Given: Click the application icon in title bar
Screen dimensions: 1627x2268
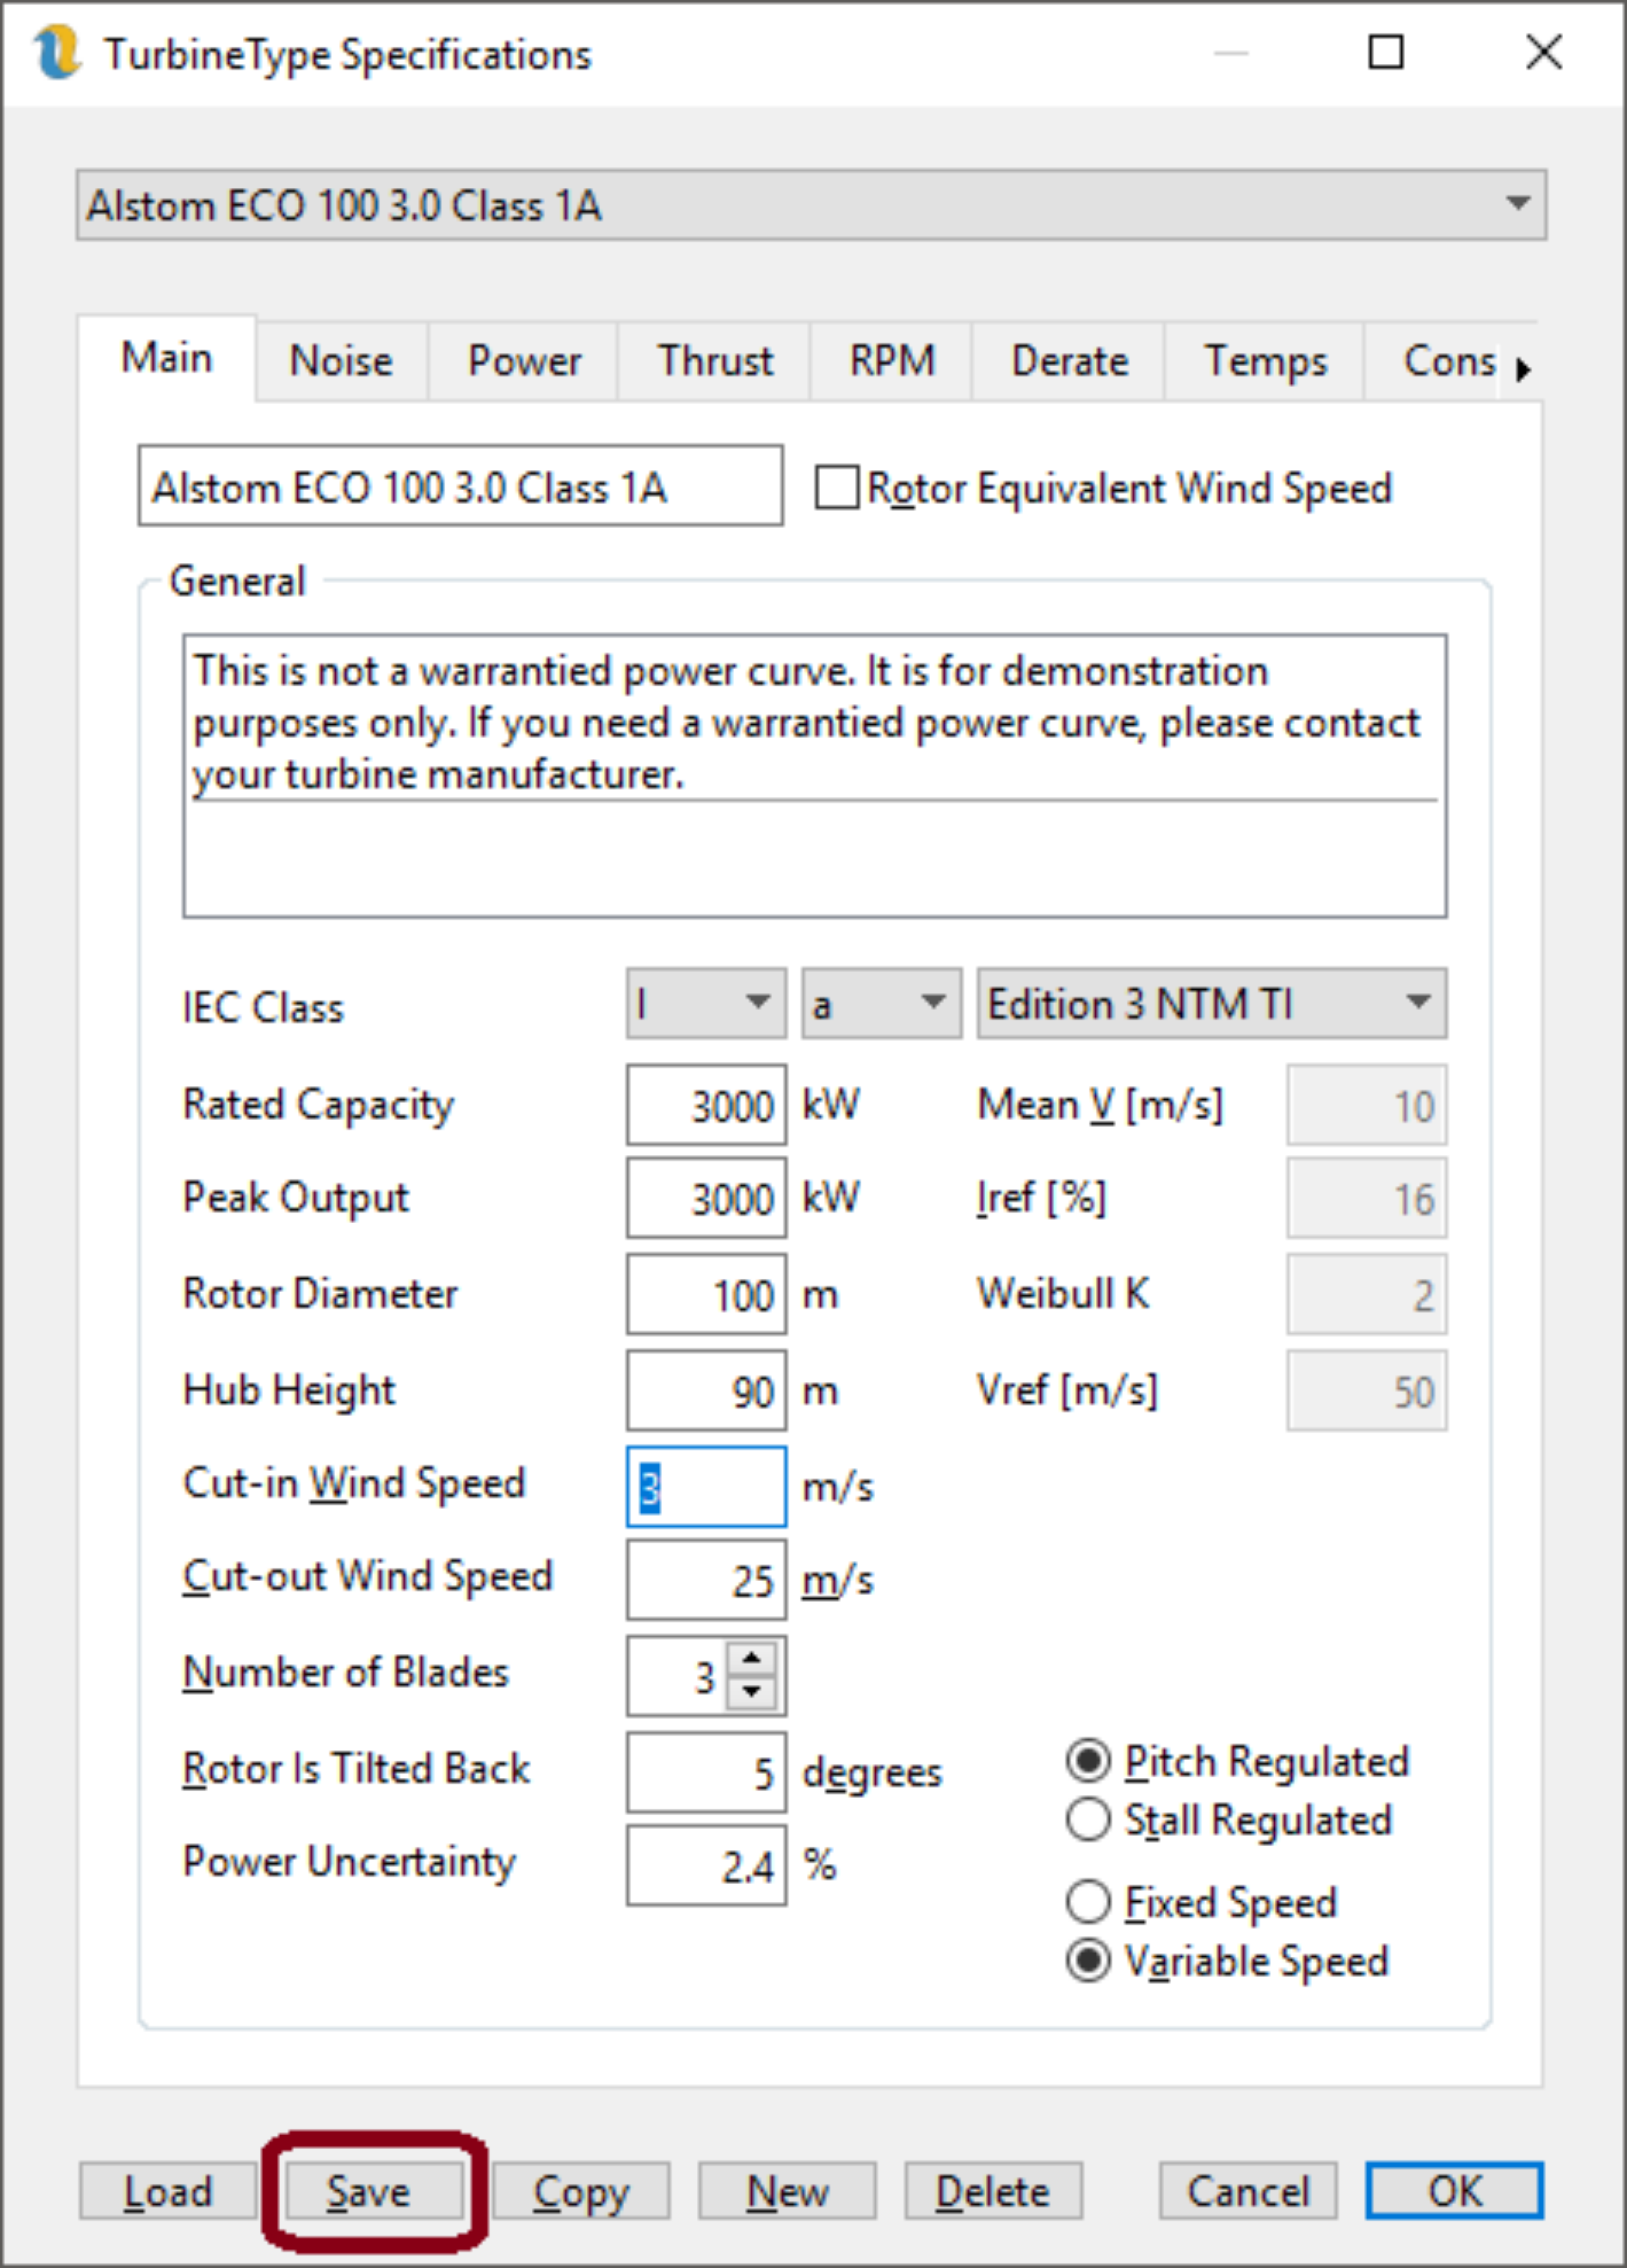Looking at the screenshot, I should pos(56,52).
